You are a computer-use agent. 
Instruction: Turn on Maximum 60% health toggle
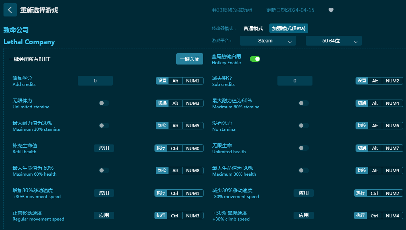click(x=104, y=170)
